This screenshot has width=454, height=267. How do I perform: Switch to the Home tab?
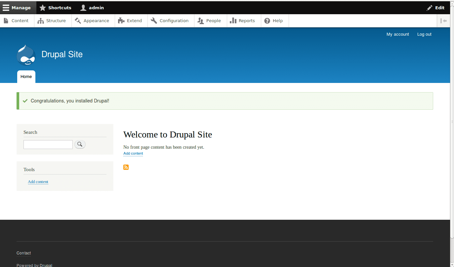click(26, 76)
